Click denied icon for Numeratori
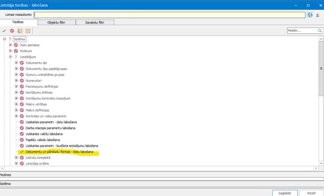The width and height of the screenshot is (324, 196). click(x=22, y=80)
